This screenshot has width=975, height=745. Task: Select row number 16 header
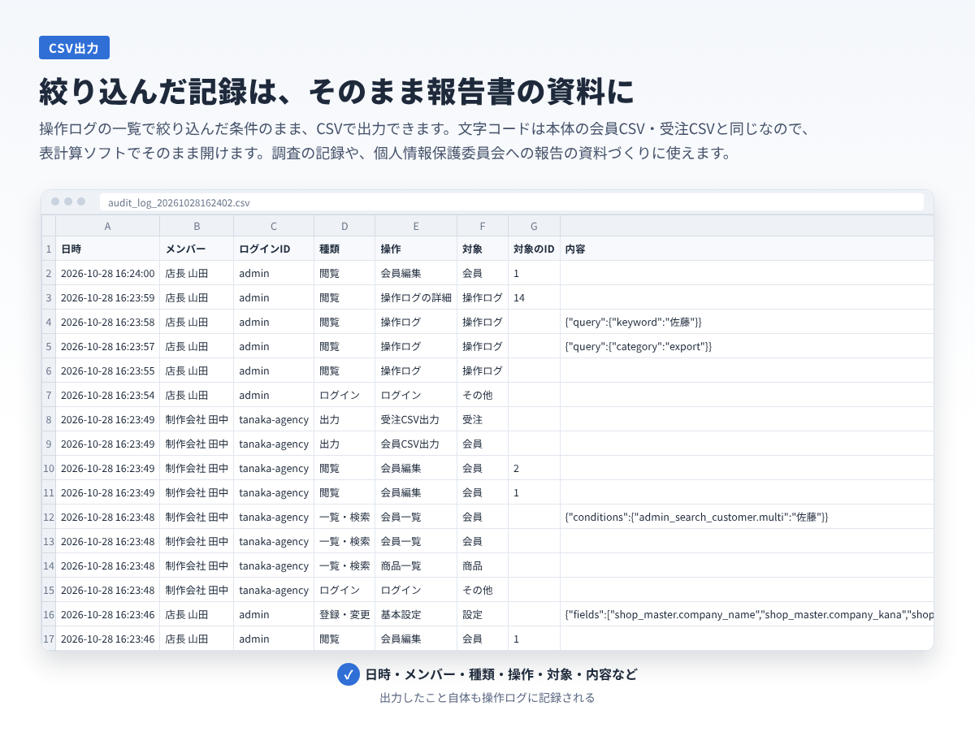tap(49, 614)
